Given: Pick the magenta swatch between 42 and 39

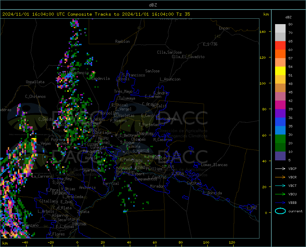Looking at the screenshot, I should coord(280,105).
